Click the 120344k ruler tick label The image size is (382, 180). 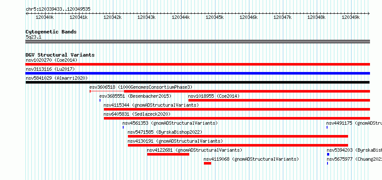[181, 18]
